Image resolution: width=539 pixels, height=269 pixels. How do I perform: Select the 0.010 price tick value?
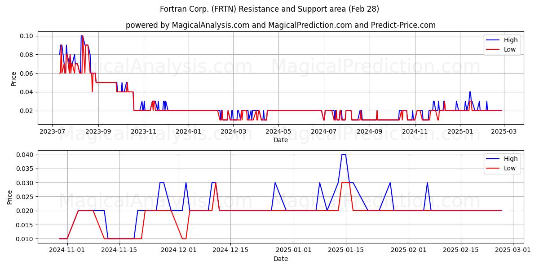[25, 239]
